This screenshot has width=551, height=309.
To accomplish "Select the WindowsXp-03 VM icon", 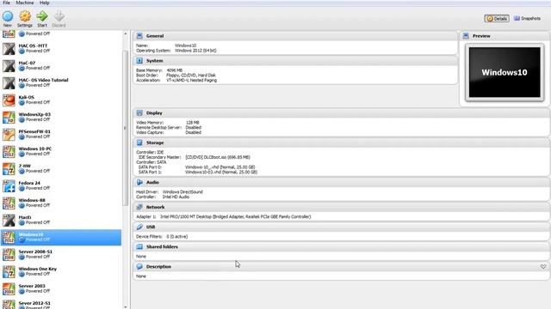I will click(x=9, y=118).
